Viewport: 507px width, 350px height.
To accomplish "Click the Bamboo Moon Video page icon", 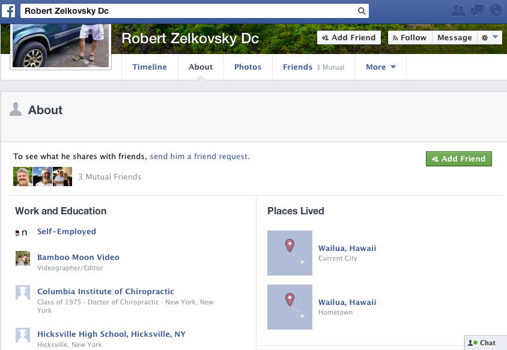I will click(23, 258).
